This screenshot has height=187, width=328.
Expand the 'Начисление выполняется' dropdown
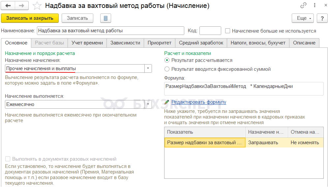click(148, 104)
